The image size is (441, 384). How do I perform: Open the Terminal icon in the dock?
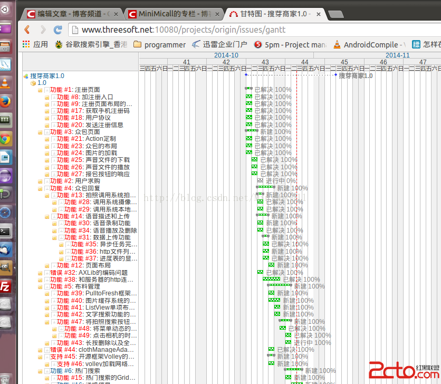pyautogui.click(x=6, y=231)
